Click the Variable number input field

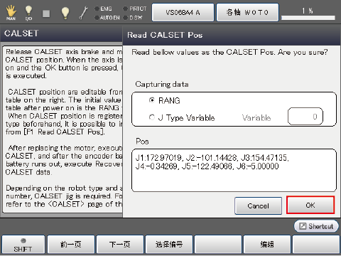point(305,117)
